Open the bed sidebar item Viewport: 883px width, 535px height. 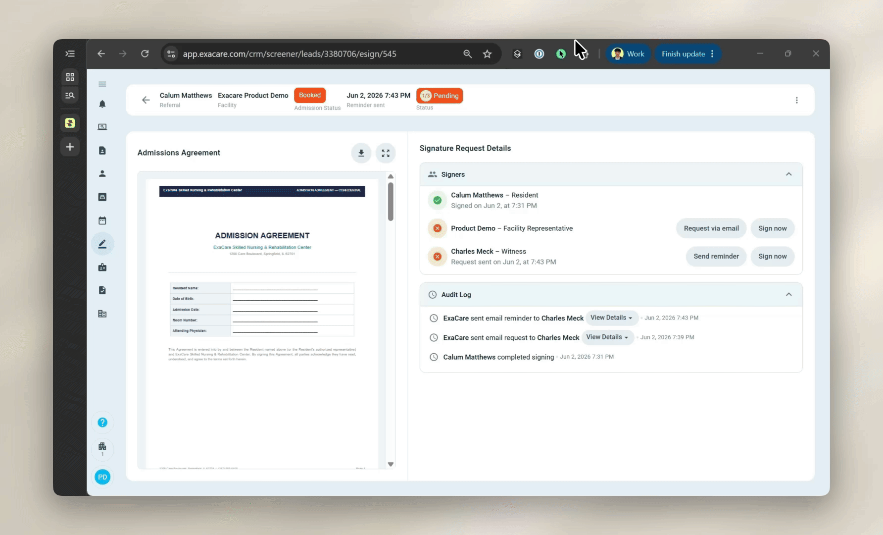pos(102,197)
